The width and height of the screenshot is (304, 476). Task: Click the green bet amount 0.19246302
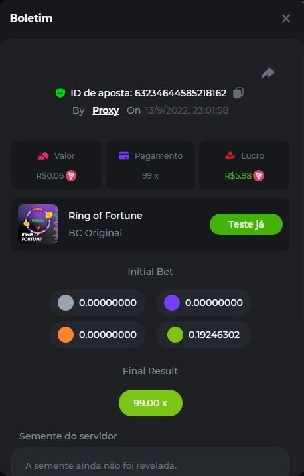click(x=214, y=335)
